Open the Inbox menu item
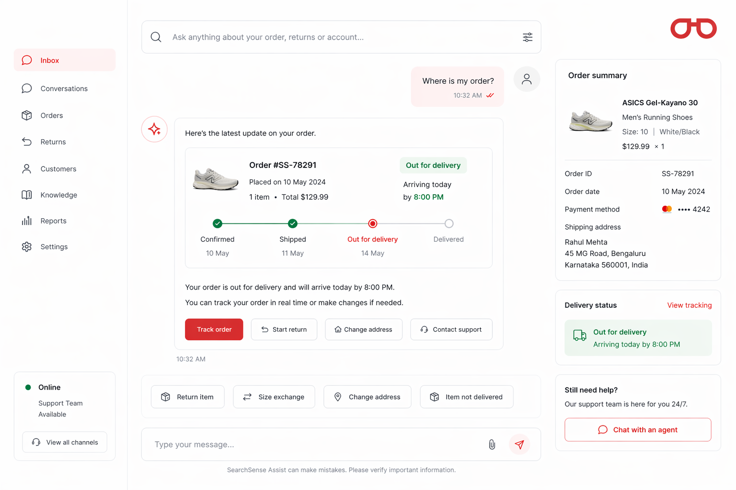Viewport: 736px width, 490px height. point(65,60)
